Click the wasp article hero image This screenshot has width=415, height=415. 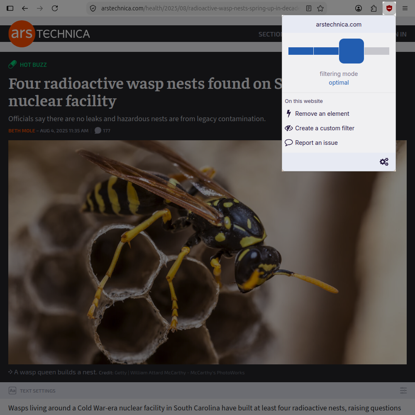(x=207, y=252)
